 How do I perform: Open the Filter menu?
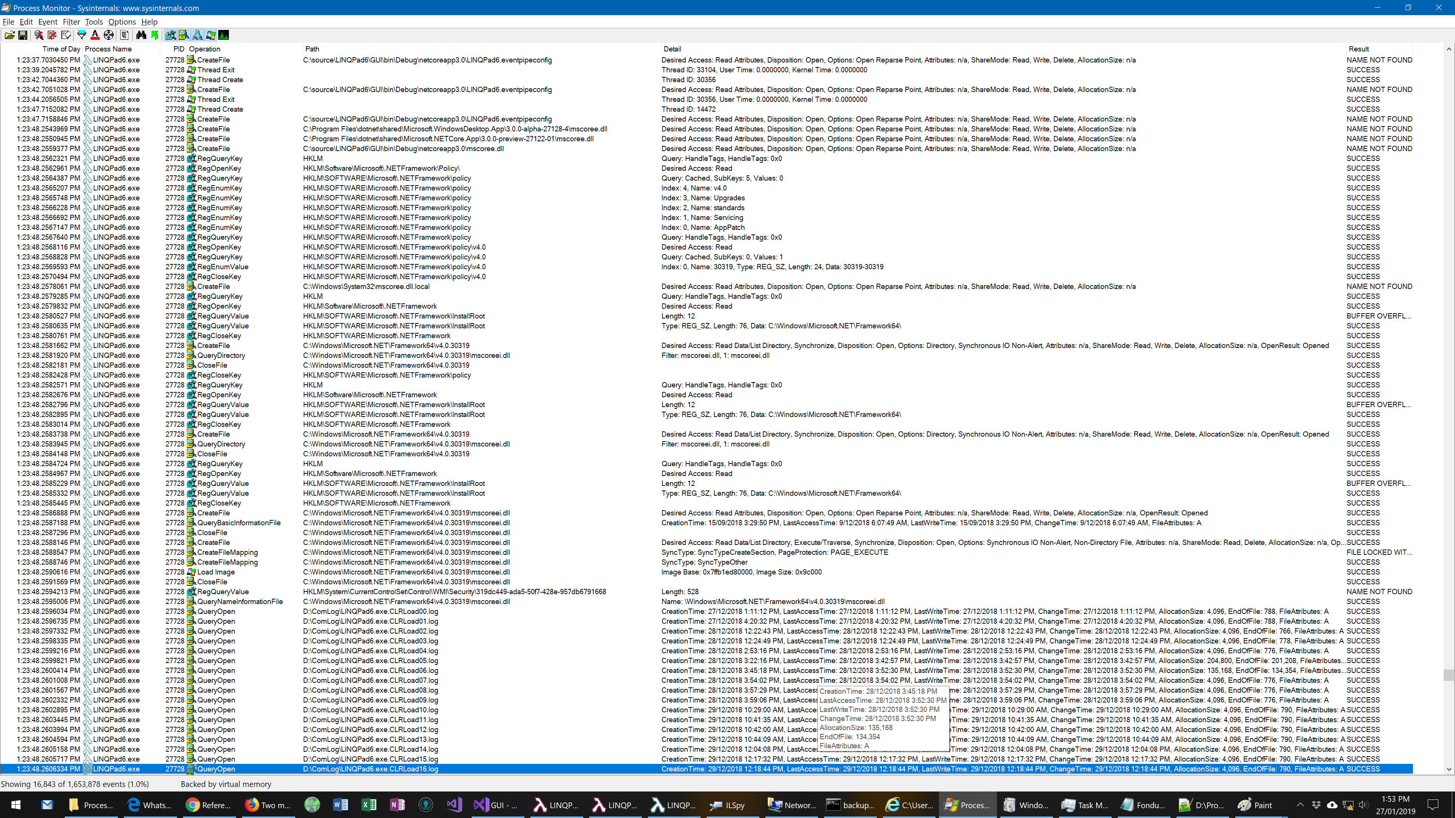[70, 22]
